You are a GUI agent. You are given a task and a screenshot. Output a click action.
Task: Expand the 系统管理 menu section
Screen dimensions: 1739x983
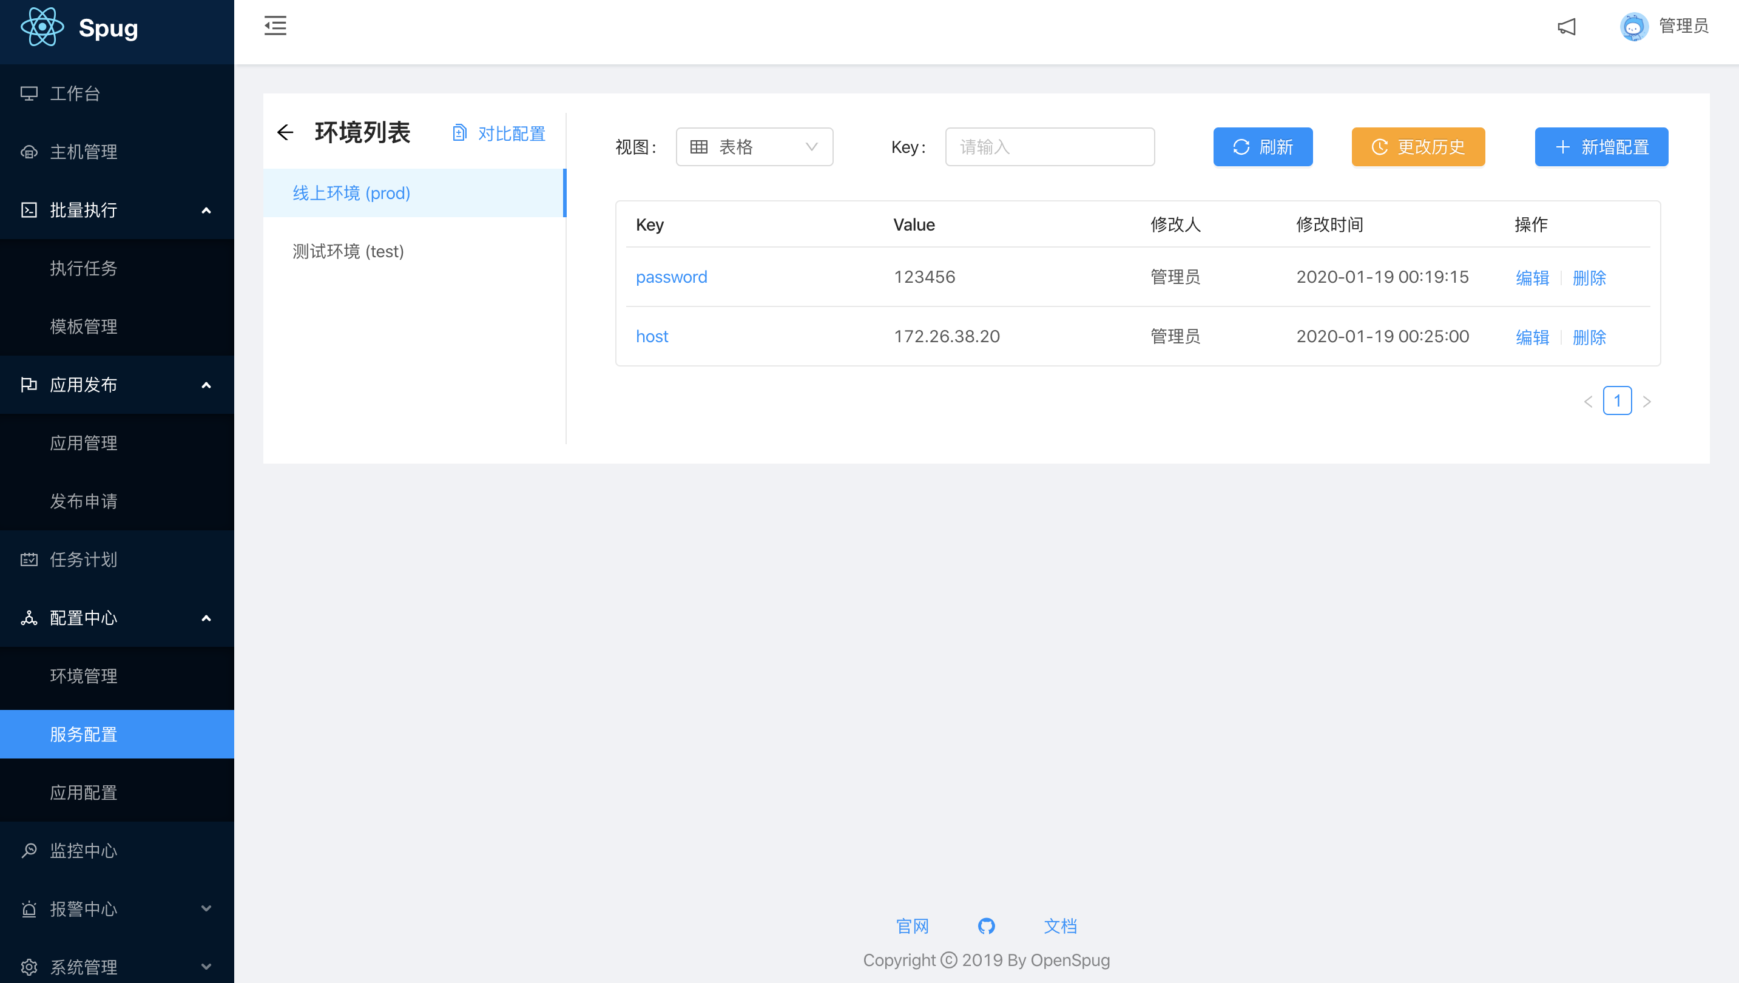[x=116, y=967]
